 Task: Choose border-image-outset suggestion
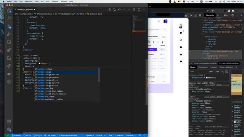(x=66, y=75)
